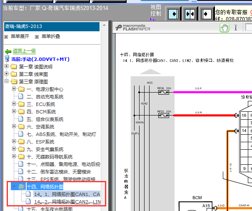Click document icon of 二、启动充电系统
252x211 pixels.
(21, 96)
